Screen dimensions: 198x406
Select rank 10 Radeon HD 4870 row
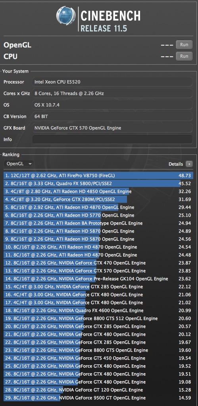tap(98, 247)
